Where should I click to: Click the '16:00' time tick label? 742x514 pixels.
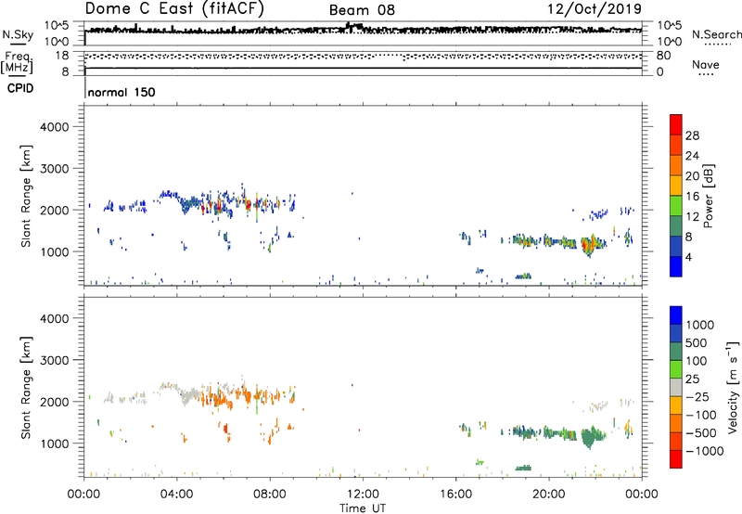coord(455,495)
